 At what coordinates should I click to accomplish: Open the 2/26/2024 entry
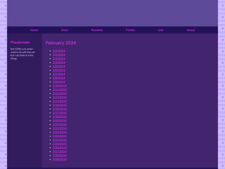pos(60,148)
